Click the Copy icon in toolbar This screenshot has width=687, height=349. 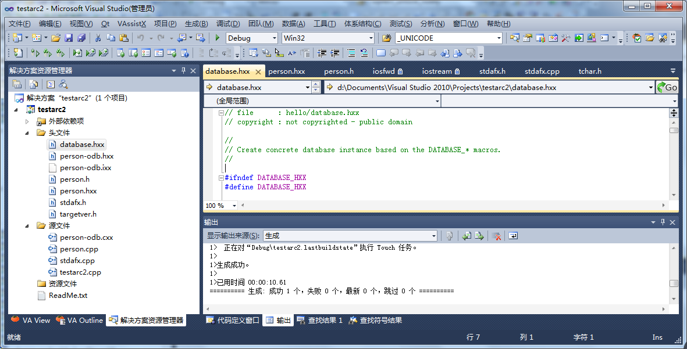111,38
